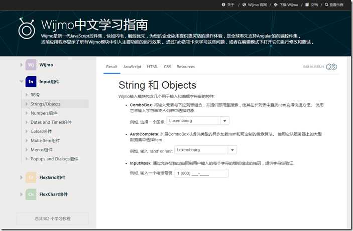Expand the Menus组件 tree arrow

click(x=26, y=150)
